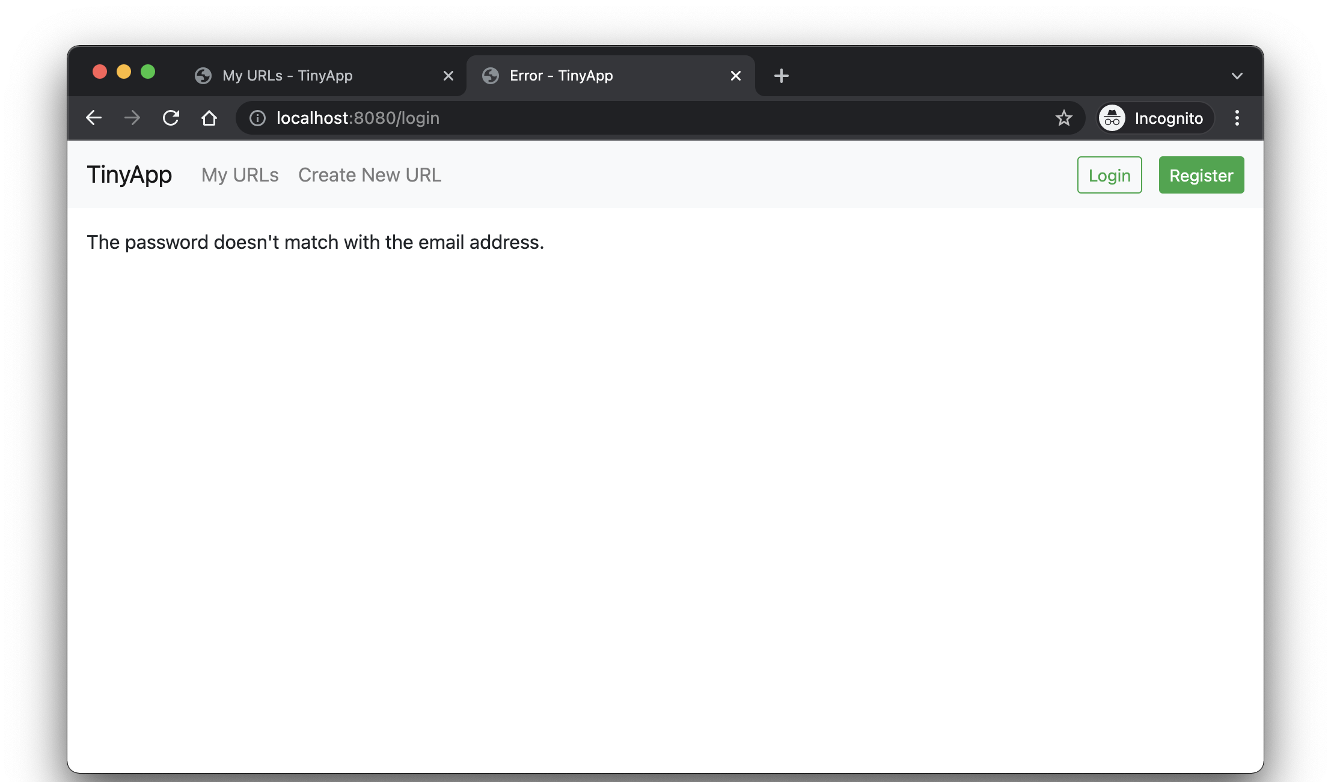View site information icon in address bar
Viewport: 1331px width, 782px height.
pos(257,118)
